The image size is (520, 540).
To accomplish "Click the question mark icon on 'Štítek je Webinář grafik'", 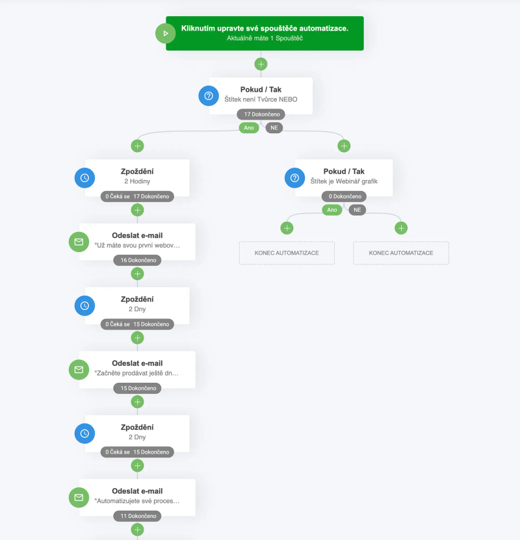I will [294, 177].
